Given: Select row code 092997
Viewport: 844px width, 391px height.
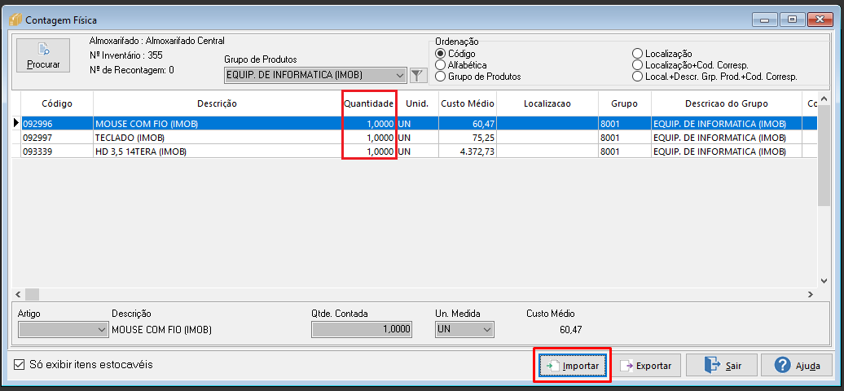Looking at the screenshot, I should coord(57,138).
